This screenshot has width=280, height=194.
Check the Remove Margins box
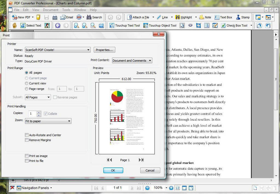27,140
